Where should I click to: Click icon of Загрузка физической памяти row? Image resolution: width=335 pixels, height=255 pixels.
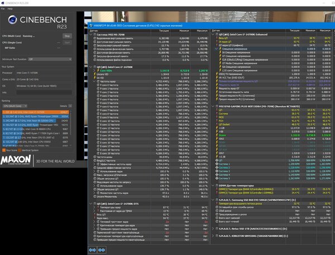95,56
